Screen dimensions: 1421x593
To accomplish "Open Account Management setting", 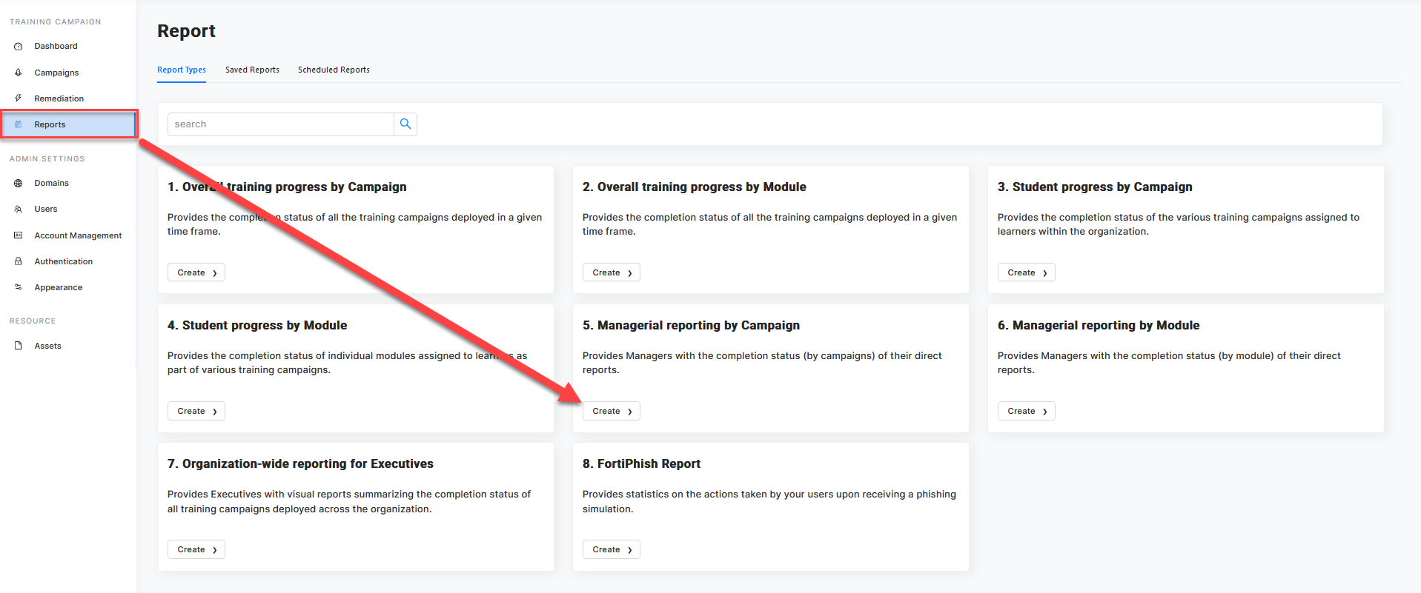I will coord(78,235).
